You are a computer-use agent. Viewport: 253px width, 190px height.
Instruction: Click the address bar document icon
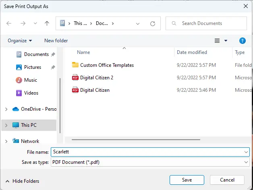point(62,23)
